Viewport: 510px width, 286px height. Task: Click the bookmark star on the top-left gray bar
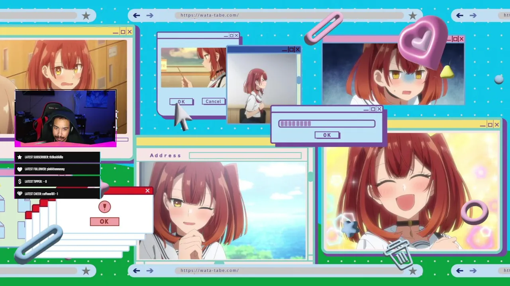pos(86,15)
